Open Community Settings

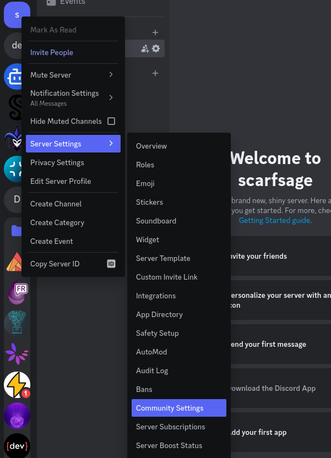pyautogui.click(x=179, y=408)
